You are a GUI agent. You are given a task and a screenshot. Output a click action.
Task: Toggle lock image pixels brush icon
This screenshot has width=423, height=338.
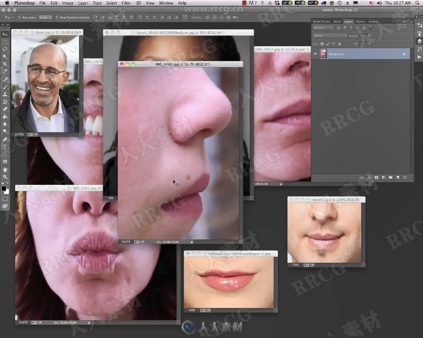pyautogui.click(x=328, y=44)
